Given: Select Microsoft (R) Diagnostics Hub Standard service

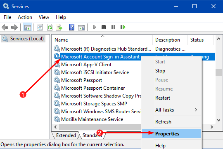Looking at the screenshot, I should 106,49.
